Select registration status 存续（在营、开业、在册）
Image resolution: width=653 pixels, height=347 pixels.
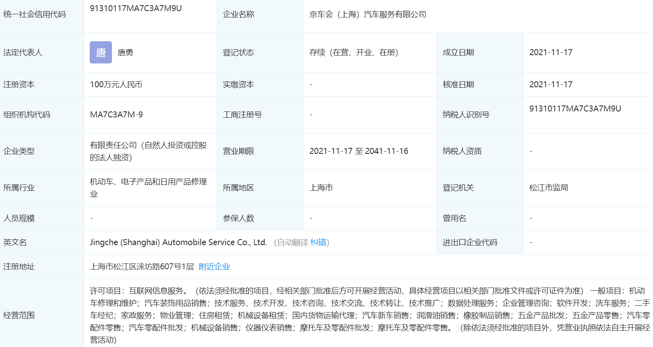[354, 52]
